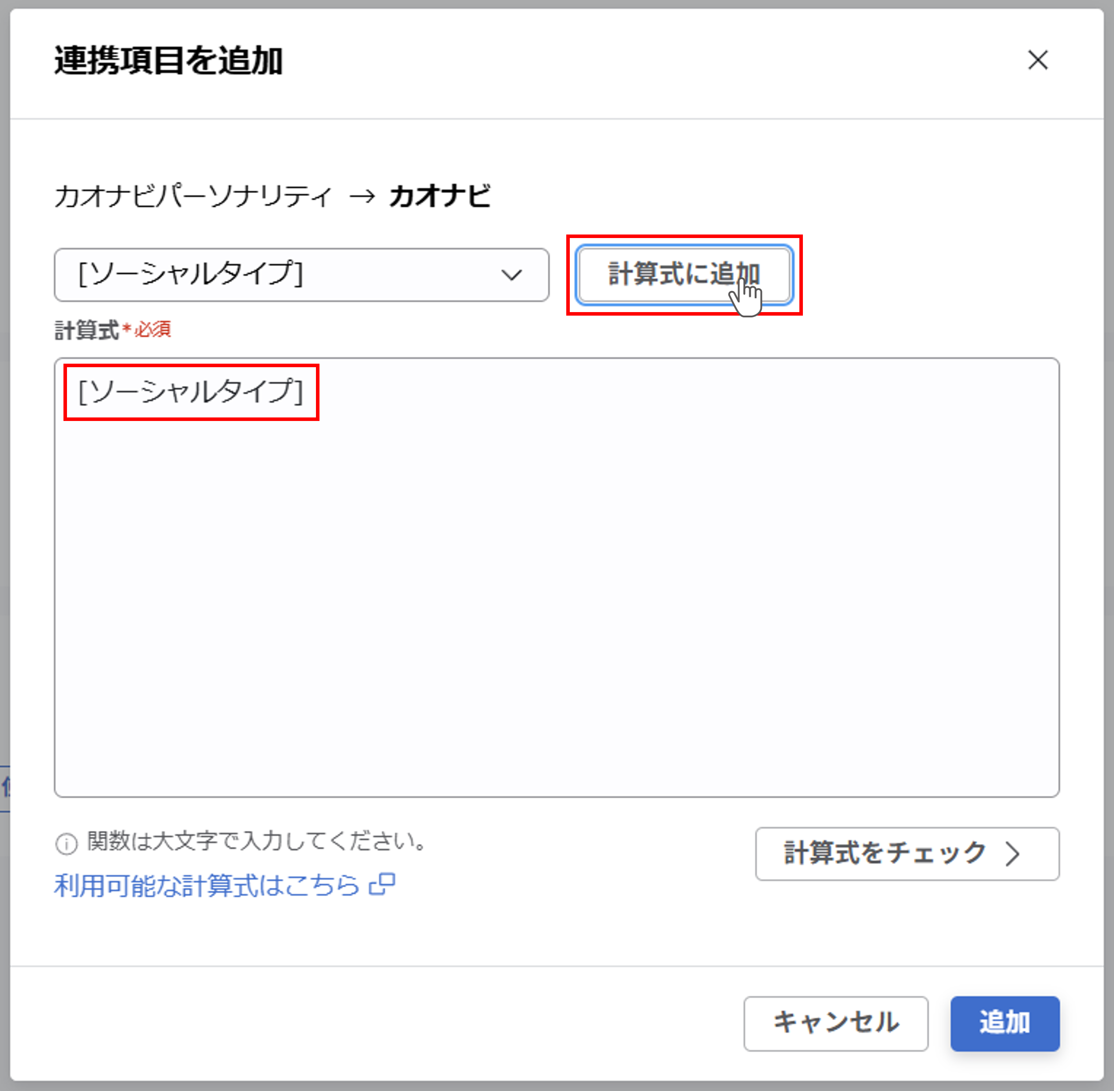Click inside the 計算式 text area
Image resolution: width=1114 pixels, height=1091 pixels.
pos(556,577)
